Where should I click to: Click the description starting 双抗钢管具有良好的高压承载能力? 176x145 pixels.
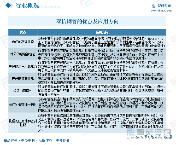point(102,66)
